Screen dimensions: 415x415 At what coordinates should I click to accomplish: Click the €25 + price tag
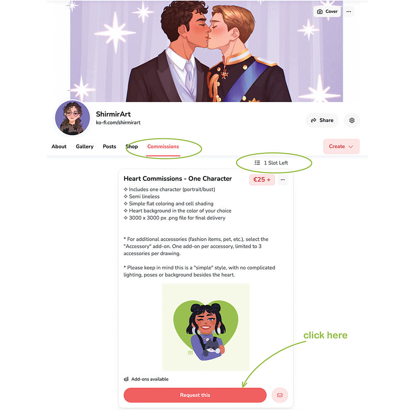point(262,180)
